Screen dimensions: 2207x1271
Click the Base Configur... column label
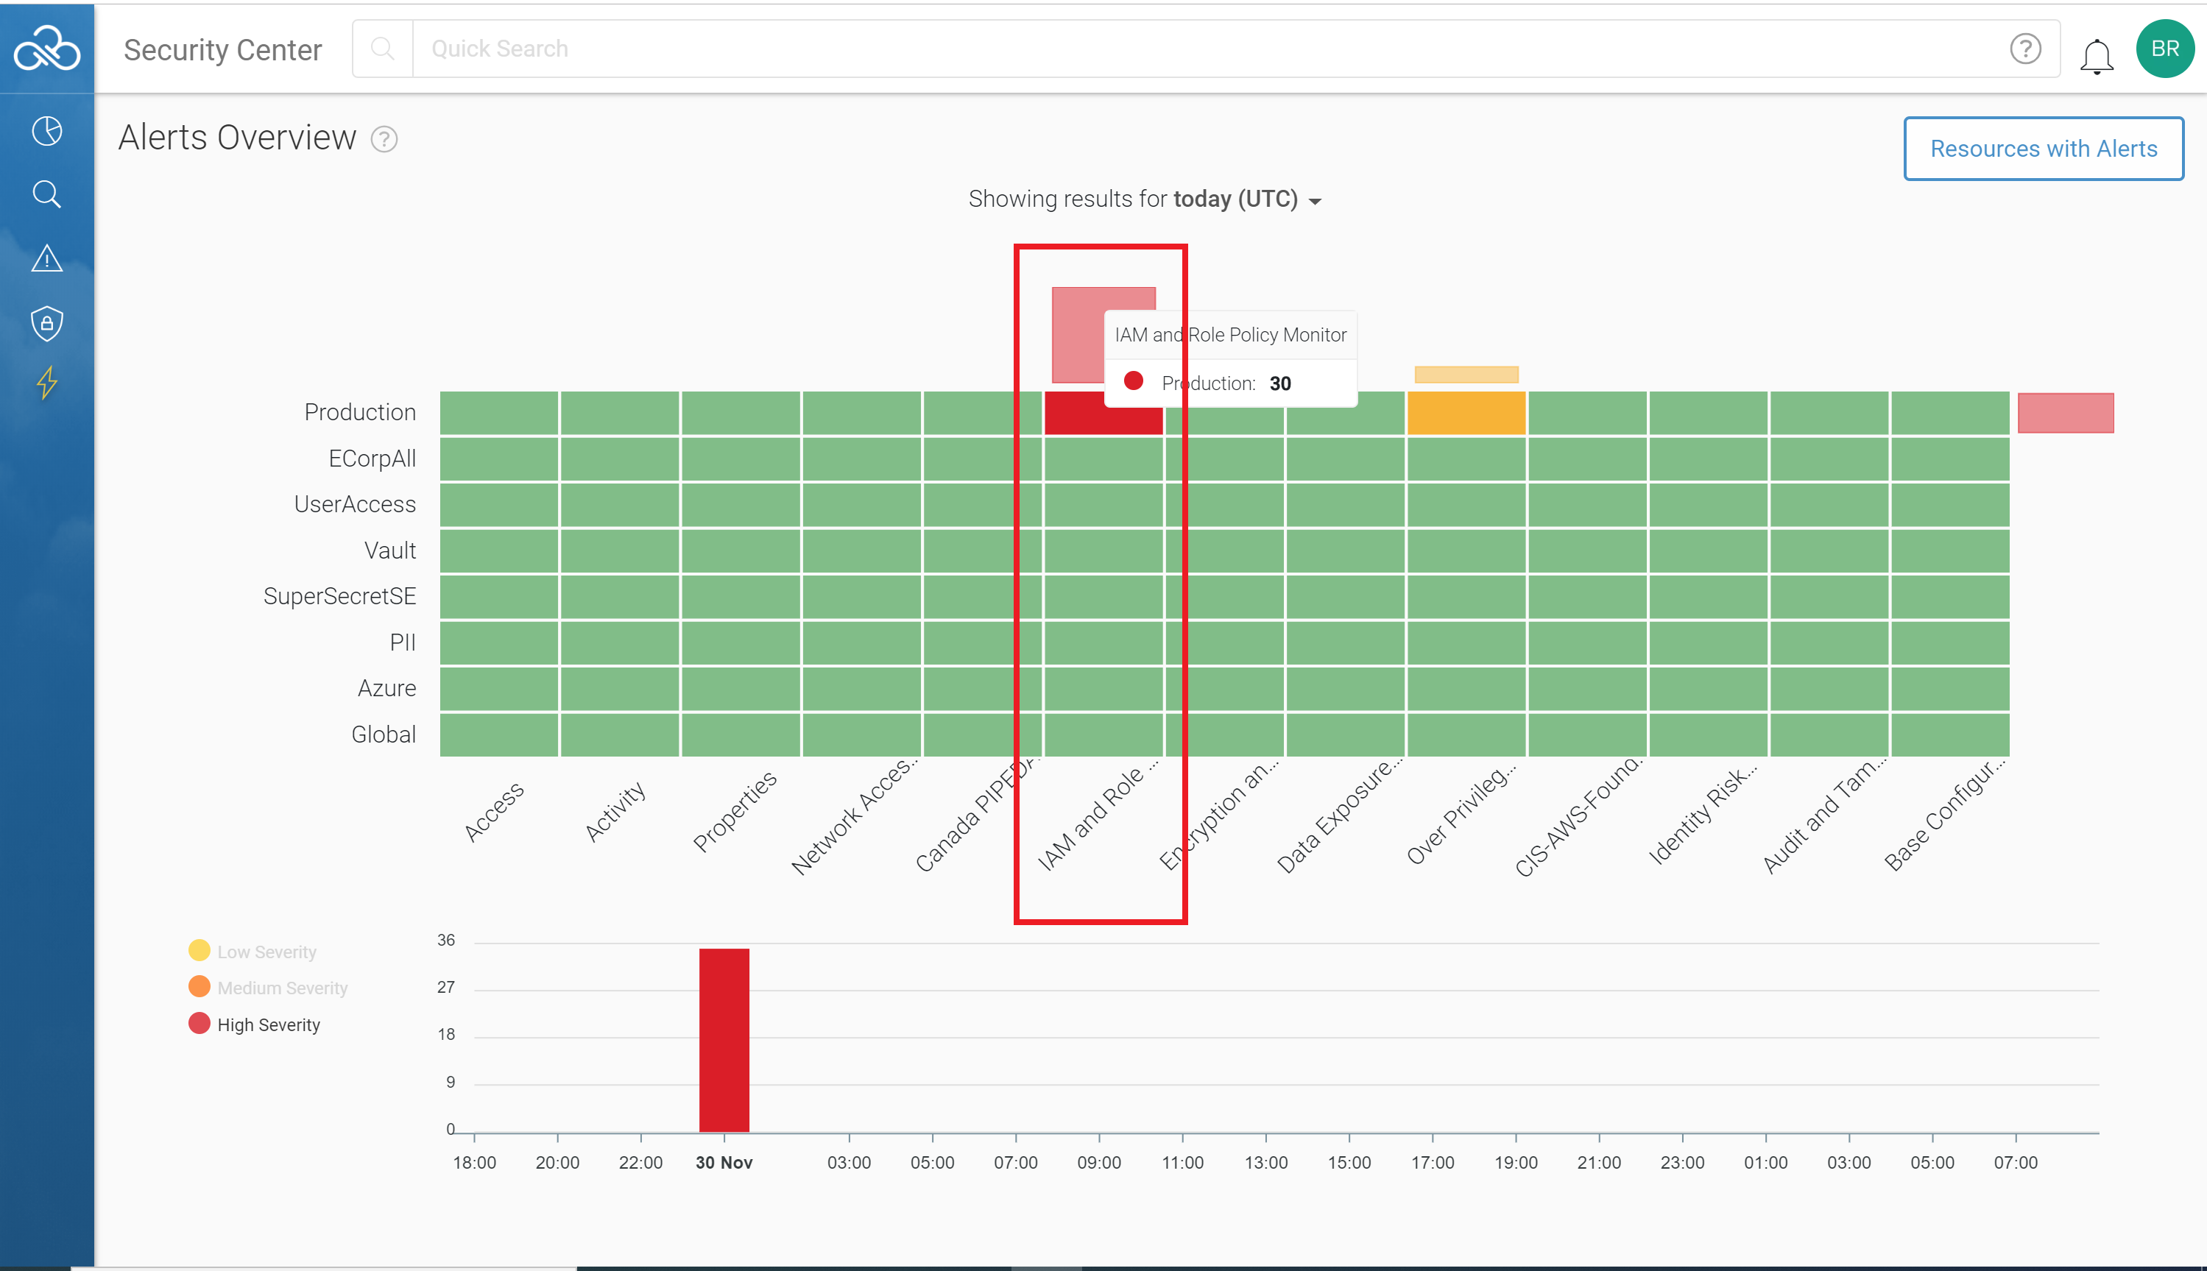[1945, 815]
